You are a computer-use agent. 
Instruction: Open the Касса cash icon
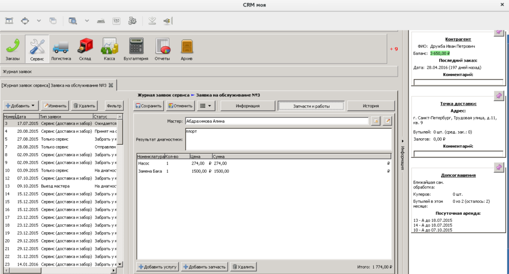pos(109,49)
